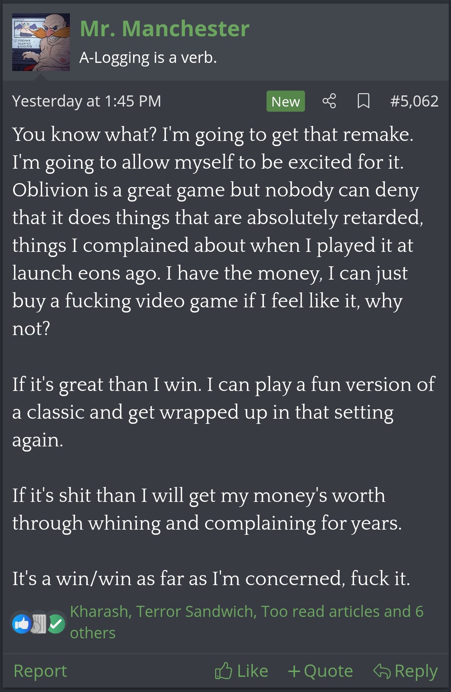This screenshot has width=451, height=692.
Task: Click the "A-Logging is a verb." user title
Action: coord(148,58)
